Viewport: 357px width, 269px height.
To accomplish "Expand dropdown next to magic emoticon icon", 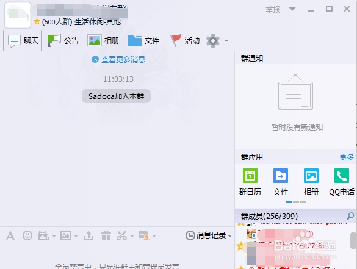I will coord(54,236).
